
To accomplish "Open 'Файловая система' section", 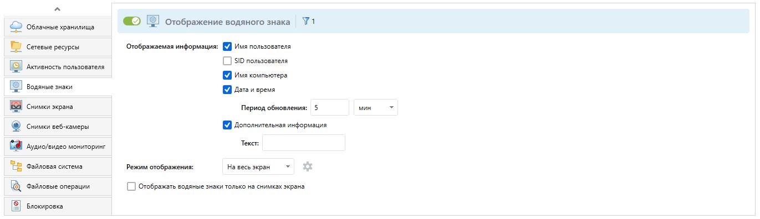I will [58, 166].
